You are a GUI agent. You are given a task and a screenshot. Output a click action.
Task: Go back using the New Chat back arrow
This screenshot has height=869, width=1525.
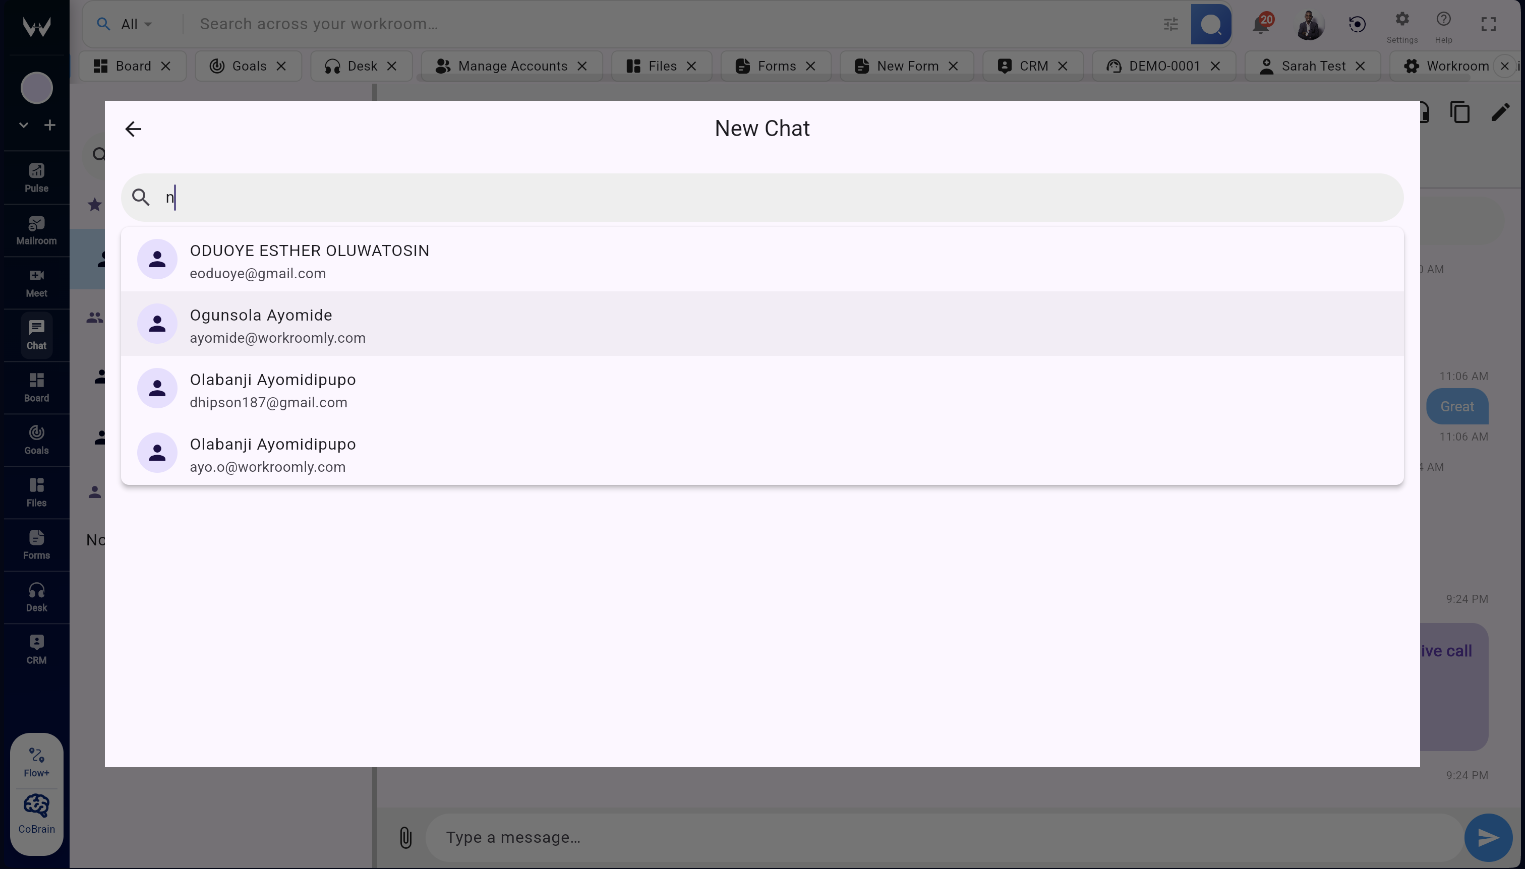pyautogui.click(x=133, y=129)
